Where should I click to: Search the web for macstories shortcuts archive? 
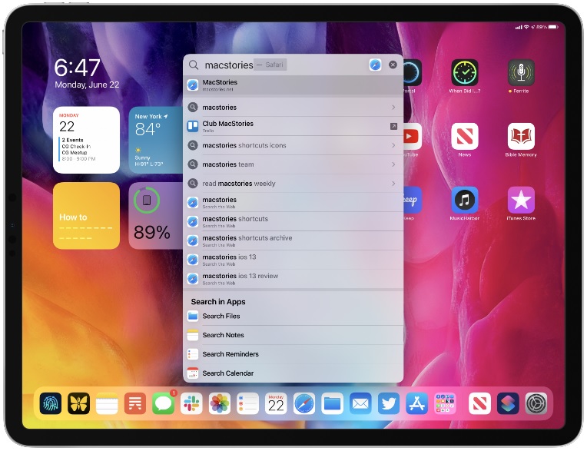(x=293, y=240)
